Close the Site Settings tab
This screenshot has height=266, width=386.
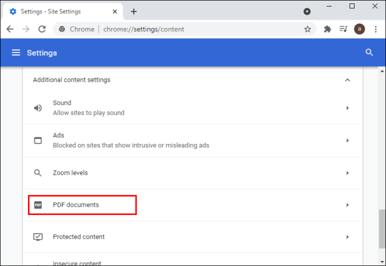click(115, 12)
